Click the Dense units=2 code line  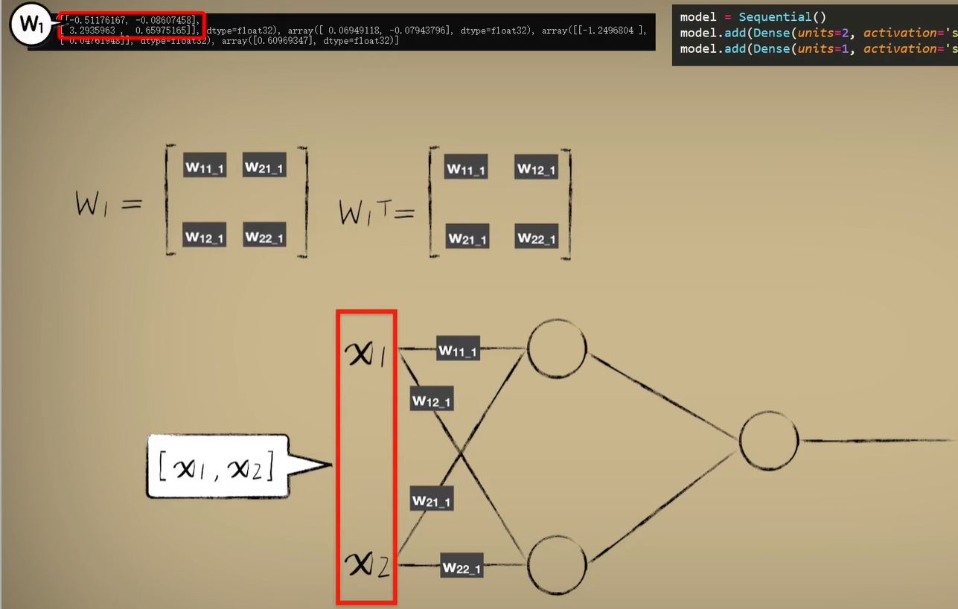click(x=818, y=33)
